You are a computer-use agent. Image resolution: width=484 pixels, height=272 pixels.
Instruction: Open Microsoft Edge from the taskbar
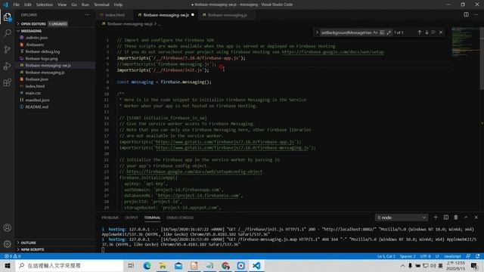pyautogui.click(x=147, y=265)
